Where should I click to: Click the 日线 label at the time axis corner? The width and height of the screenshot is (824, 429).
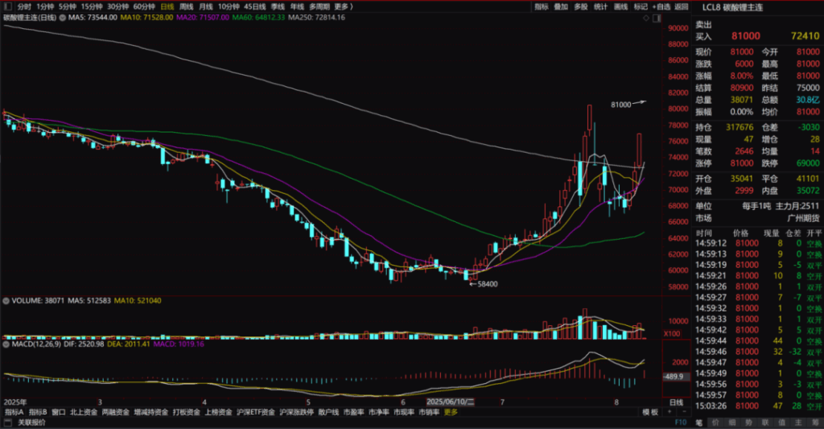coord(676,401)
